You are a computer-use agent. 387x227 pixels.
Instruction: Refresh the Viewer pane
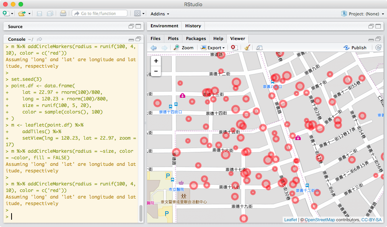click(x=378, y=48)
